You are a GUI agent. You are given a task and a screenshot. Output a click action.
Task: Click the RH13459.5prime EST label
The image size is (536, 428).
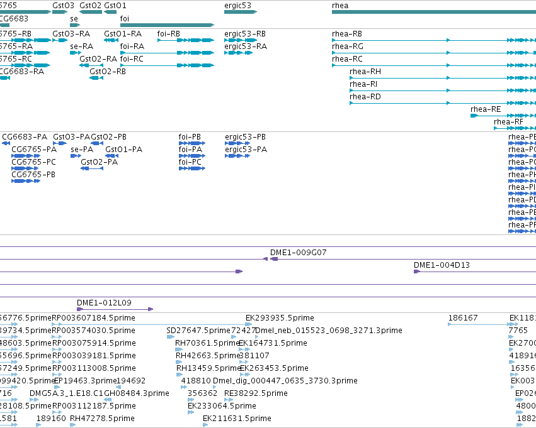tap(209, 369)
